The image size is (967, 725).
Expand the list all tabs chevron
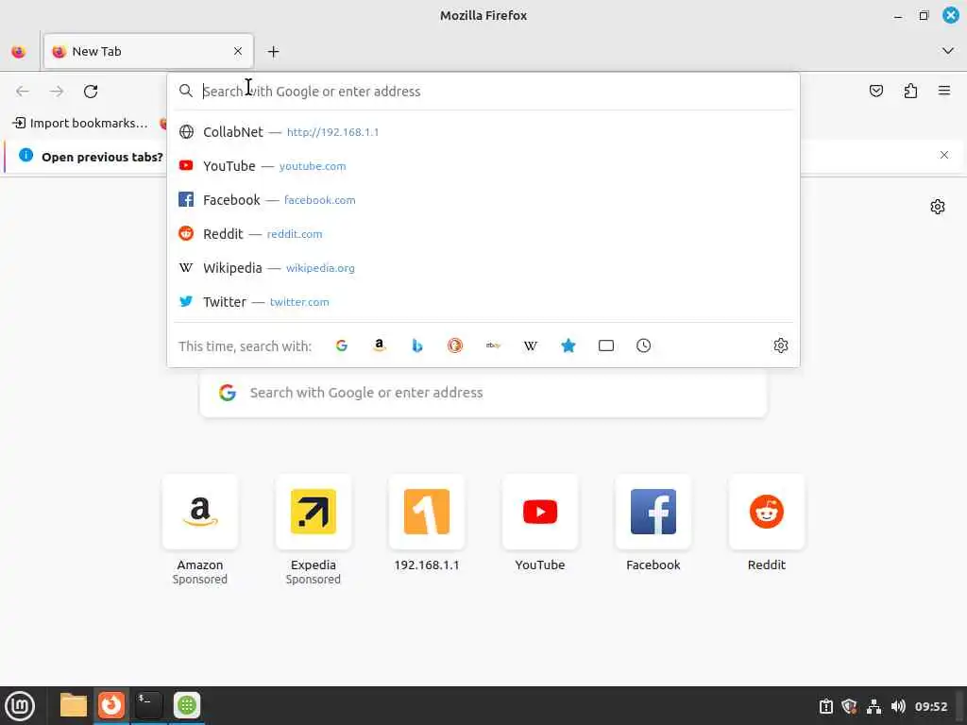click(948, 51)
